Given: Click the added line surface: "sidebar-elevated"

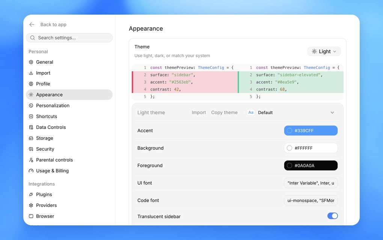Looking at the screenshot, I should pos(291,75).
